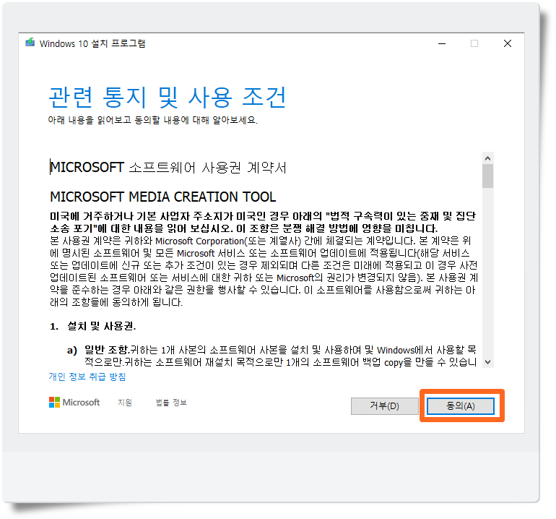This screenshot has height=519, width=556.
Task: Open the 지원 support link
Action: click(125, 403)
